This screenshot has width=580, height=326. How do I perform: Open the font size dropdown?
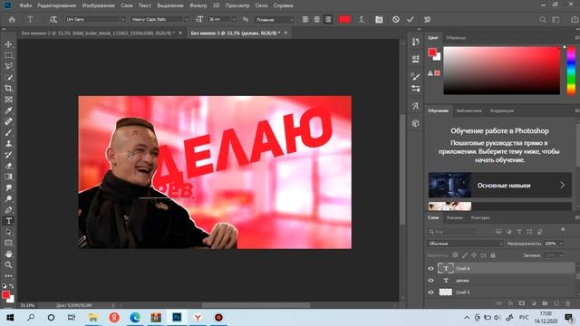[x=234, y=19]
